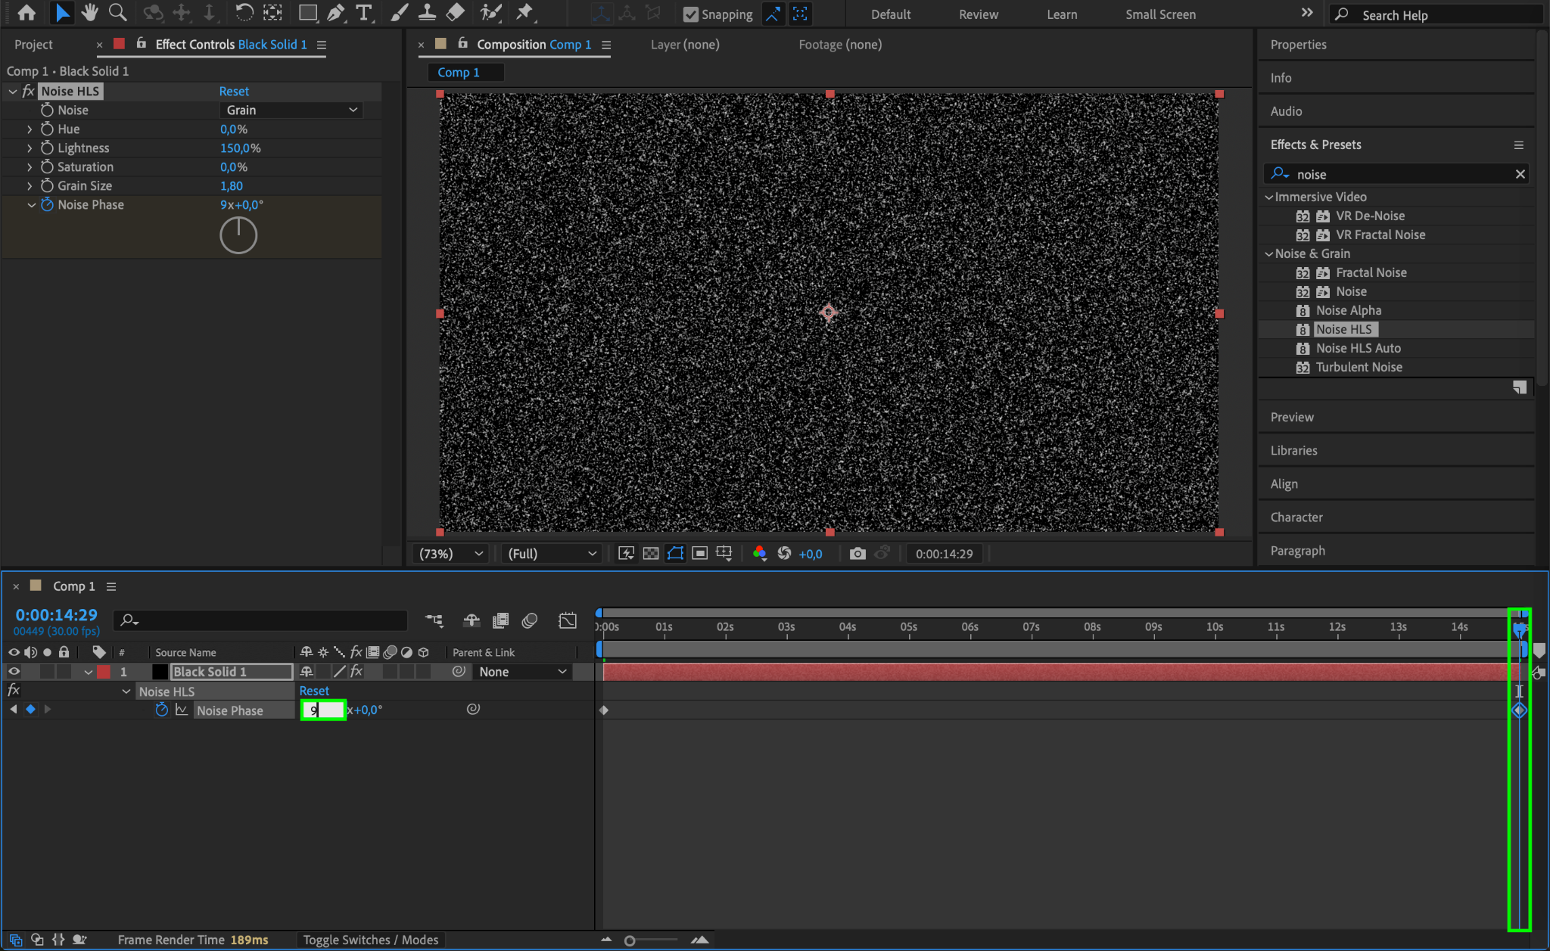Select the Type tool
Image resolution: width=1550 pixels, height=951 pixels.
click(x=364, y=12)
